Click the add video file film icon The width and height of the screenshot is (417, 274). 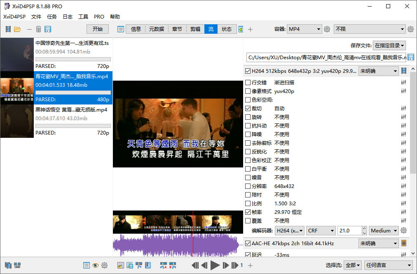pos(8,29)
